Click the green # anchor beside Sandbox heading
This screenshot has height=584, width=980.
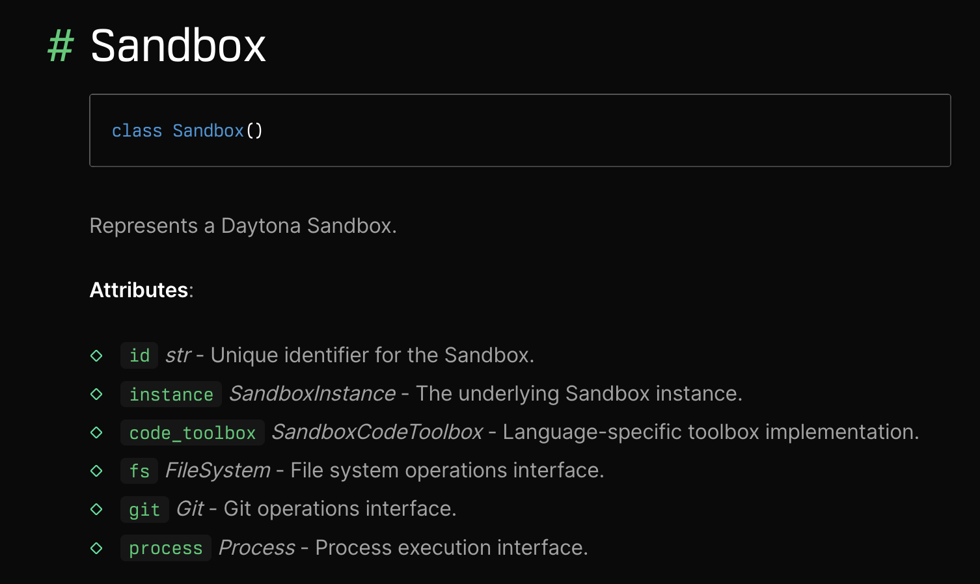61,46
